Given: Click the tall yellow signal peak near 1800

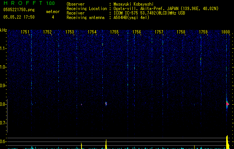Looking at the screenshot, I should click(x=227, y=142).
